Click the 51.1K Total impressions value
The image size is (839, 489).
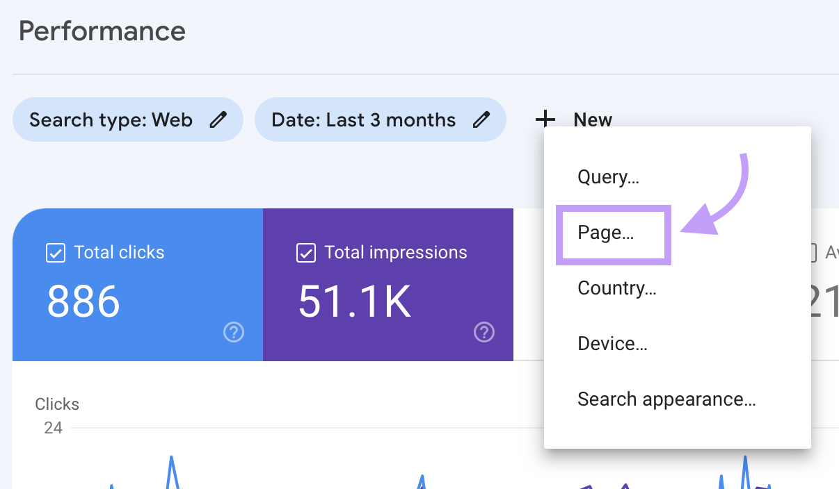[354, 302]
